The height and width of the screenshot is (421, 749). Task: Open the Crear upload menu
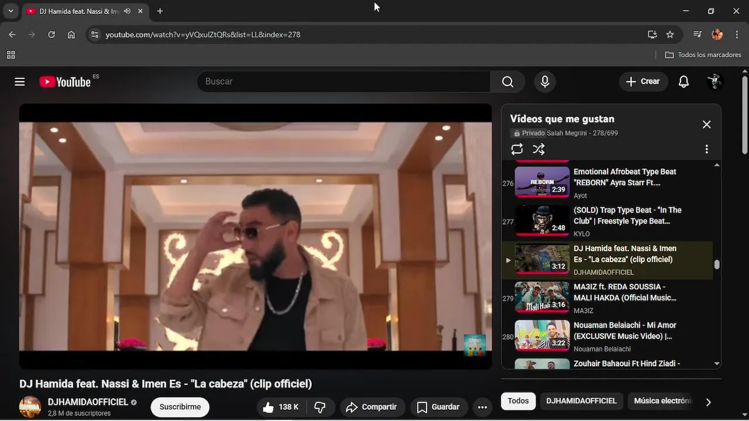(x=643, y=82)
